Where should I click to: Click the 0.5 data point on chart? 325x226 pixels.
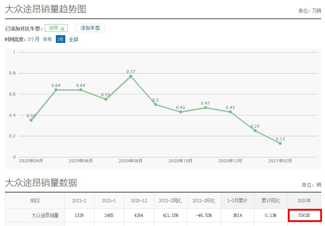[155, 105]
